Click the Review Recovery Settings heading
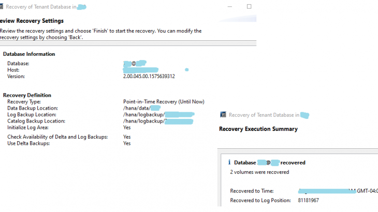This screenshot has height=212, width=378. pyautogui.click(x=32, y=21)
